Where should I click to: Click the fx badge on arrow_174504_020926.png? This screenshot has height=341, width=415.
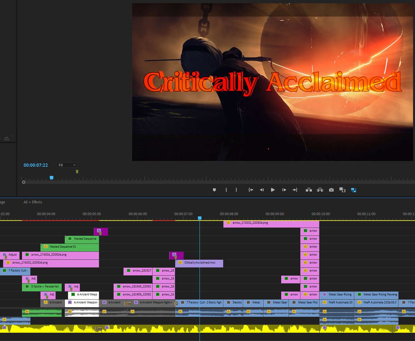pos(27,255)
